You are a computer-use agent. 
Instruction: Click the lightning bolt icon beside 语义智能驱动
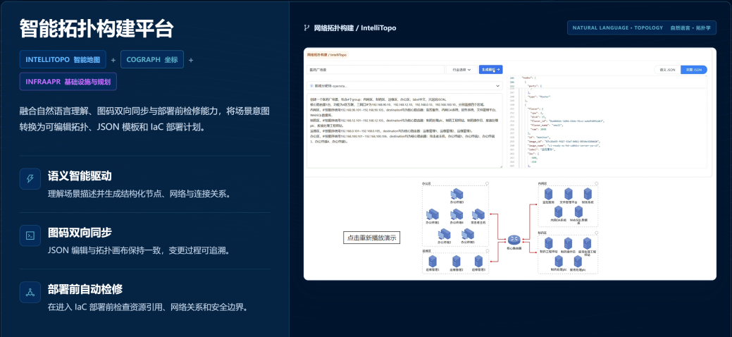click(x=30, y=178)
